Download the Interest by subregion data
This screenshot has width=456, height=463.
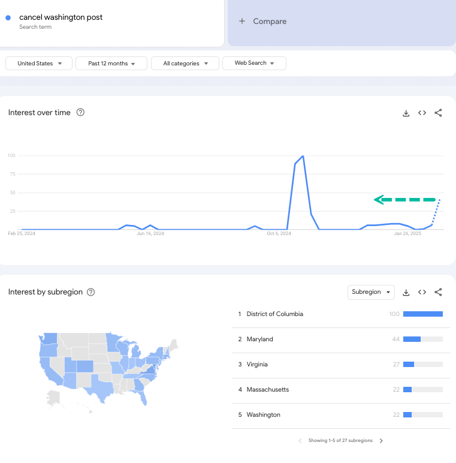406,292
